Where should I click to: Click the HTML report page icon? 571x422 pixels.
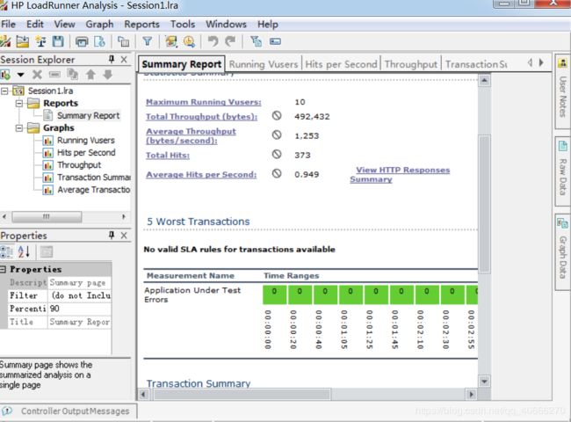[x=99, y=41]
